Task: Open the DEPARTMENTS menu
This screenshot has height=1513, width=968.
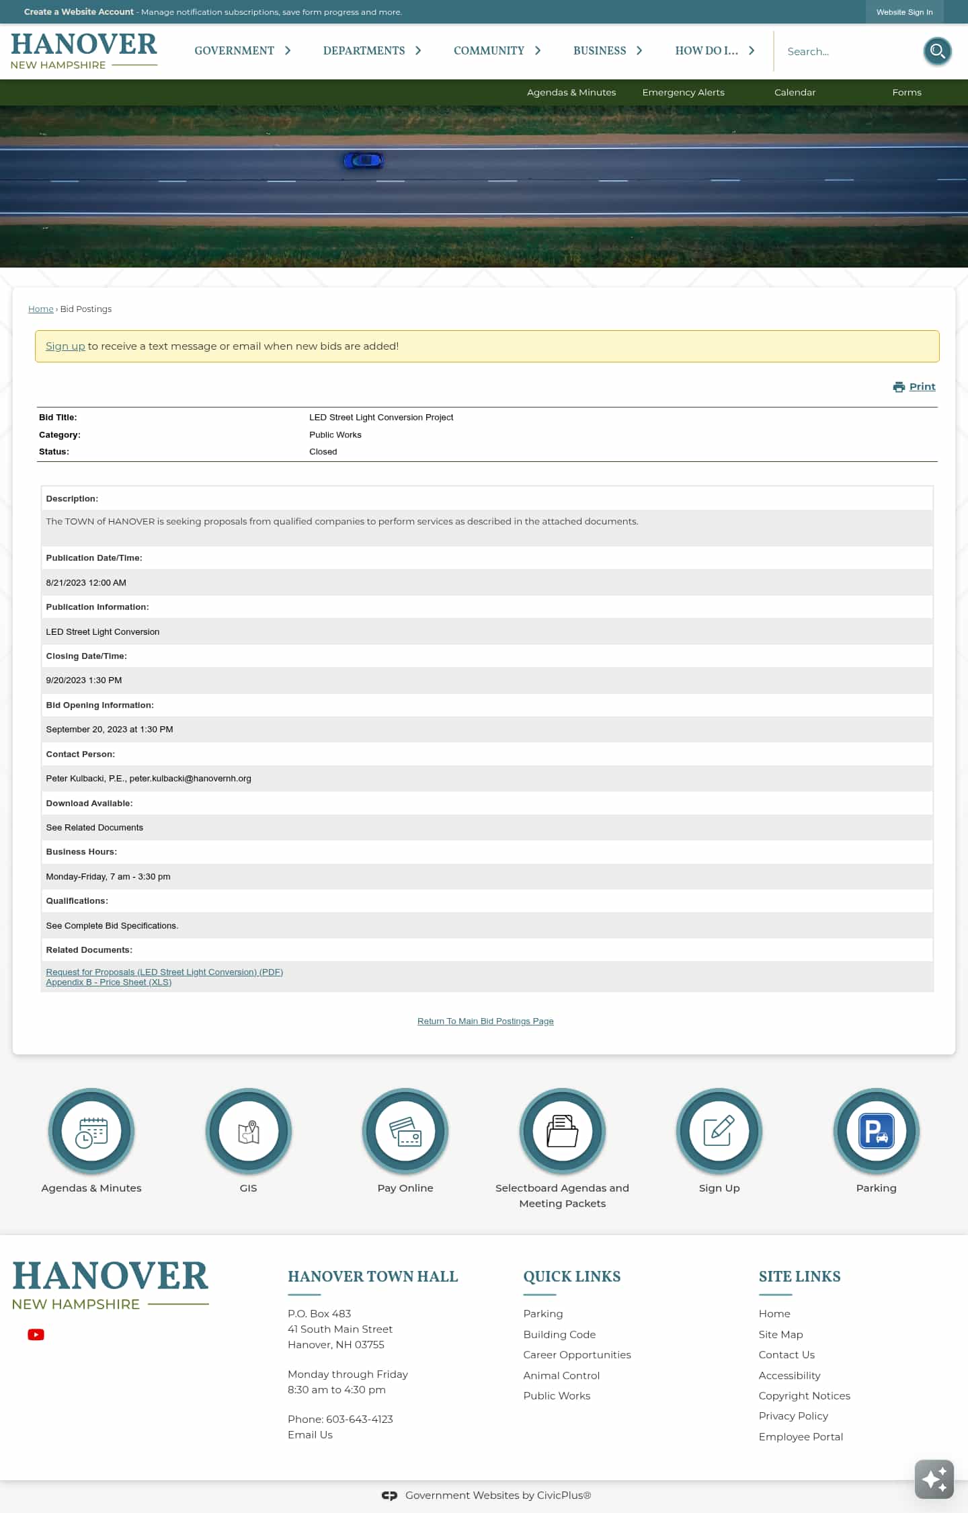Action: click(364, 50)
